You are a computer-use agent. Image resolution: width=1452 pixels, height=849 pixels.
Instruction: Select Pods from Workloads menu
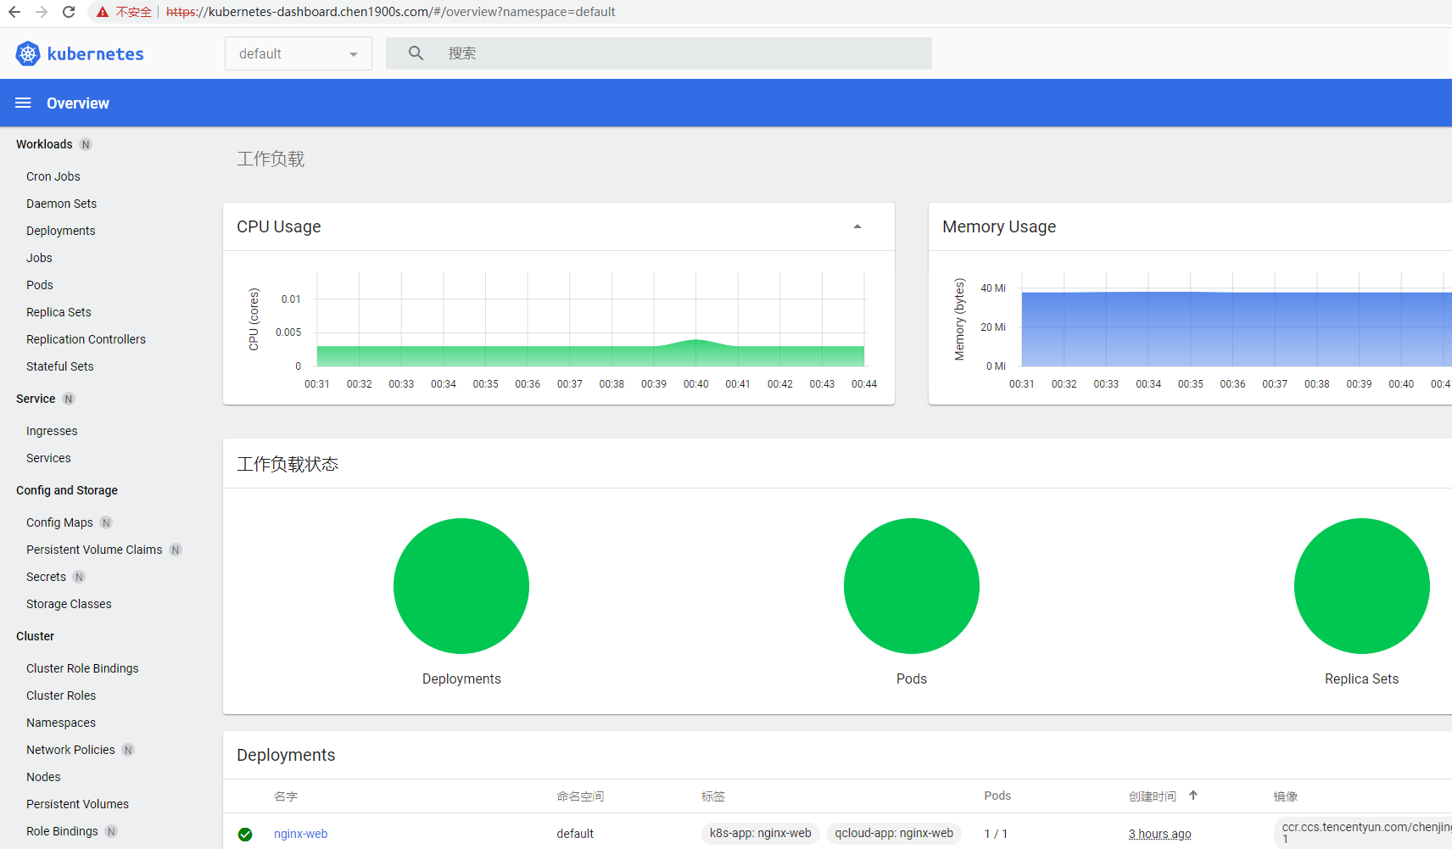(x=39, y=285)
